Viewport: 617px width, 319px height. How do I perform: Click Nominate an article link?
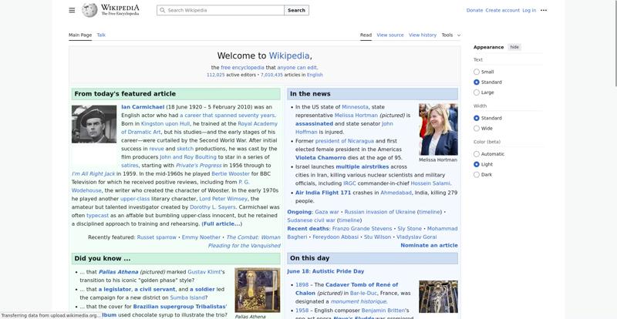coord(429,245)
